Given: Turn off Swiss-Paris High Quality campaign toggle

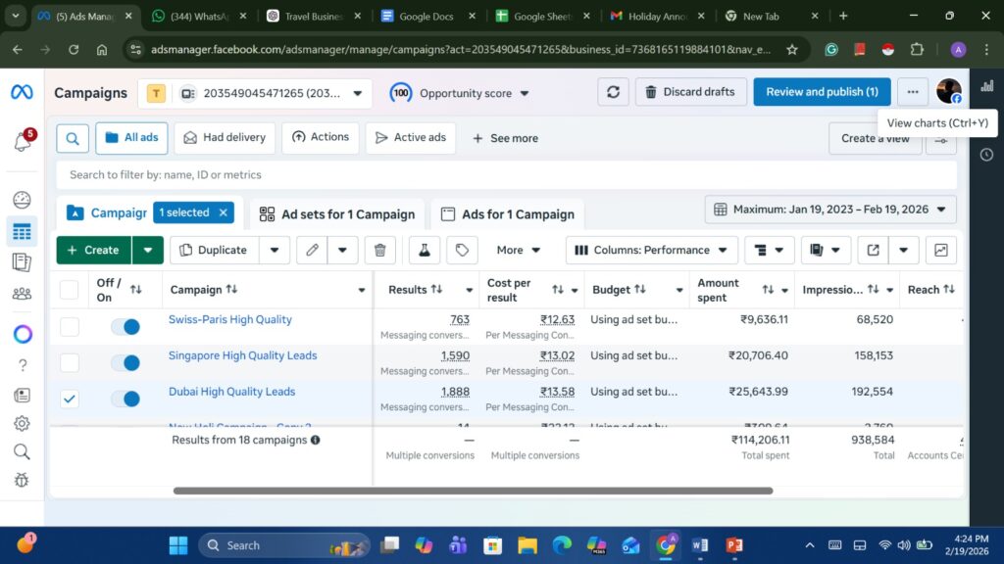Looking at the screenshot, I should 125,327.
